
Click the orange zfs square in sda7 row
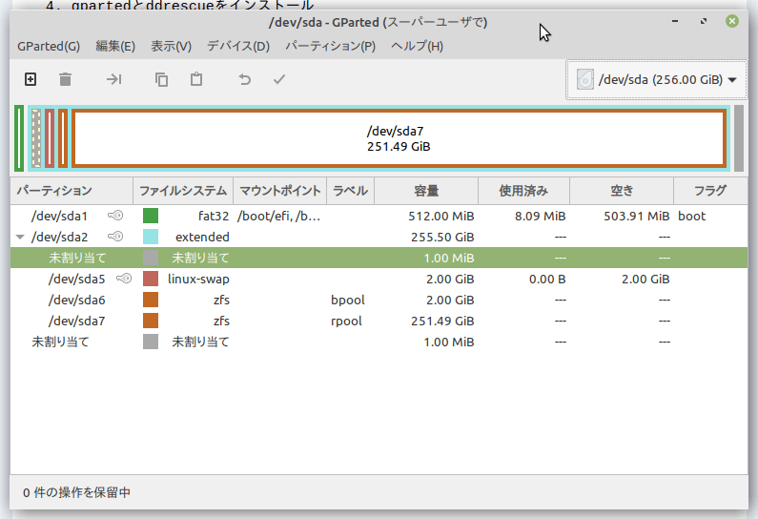coord(151,322)
